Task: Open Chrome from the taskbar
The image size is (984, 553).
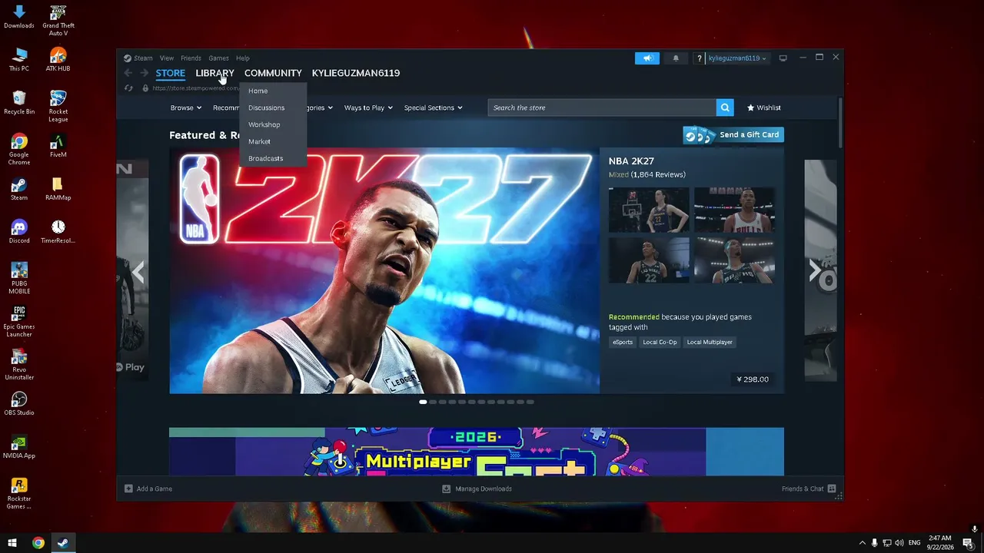Action: (38, 543)
